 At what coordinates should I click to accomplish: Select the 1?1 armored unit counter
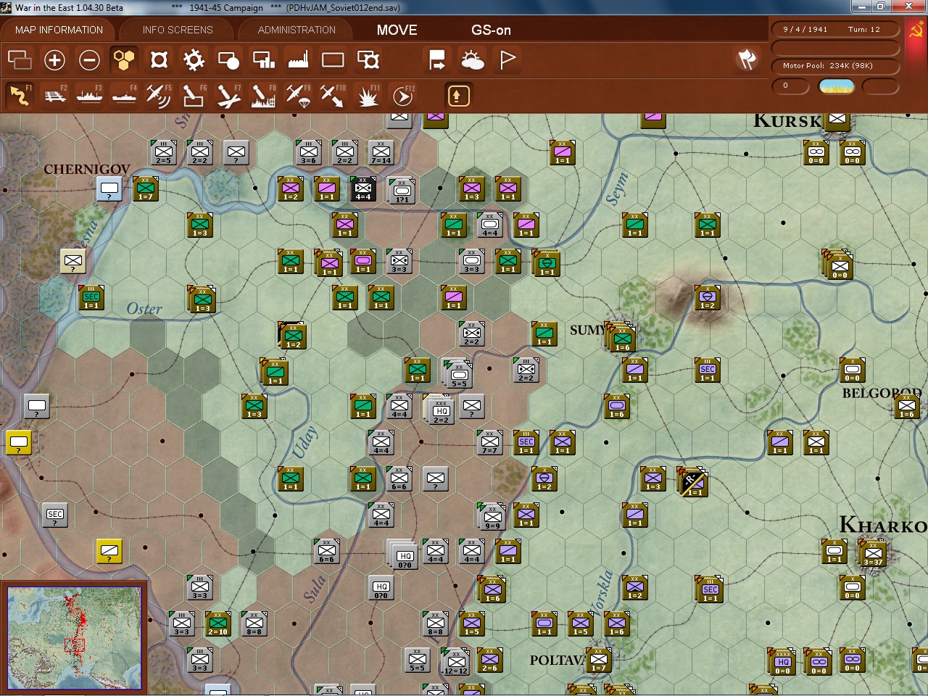click(402, 191)
